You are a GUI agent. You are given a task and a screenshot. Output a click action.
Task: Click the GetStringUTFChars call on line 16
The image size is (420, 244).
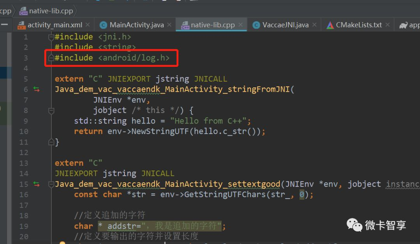click(225, 195)
